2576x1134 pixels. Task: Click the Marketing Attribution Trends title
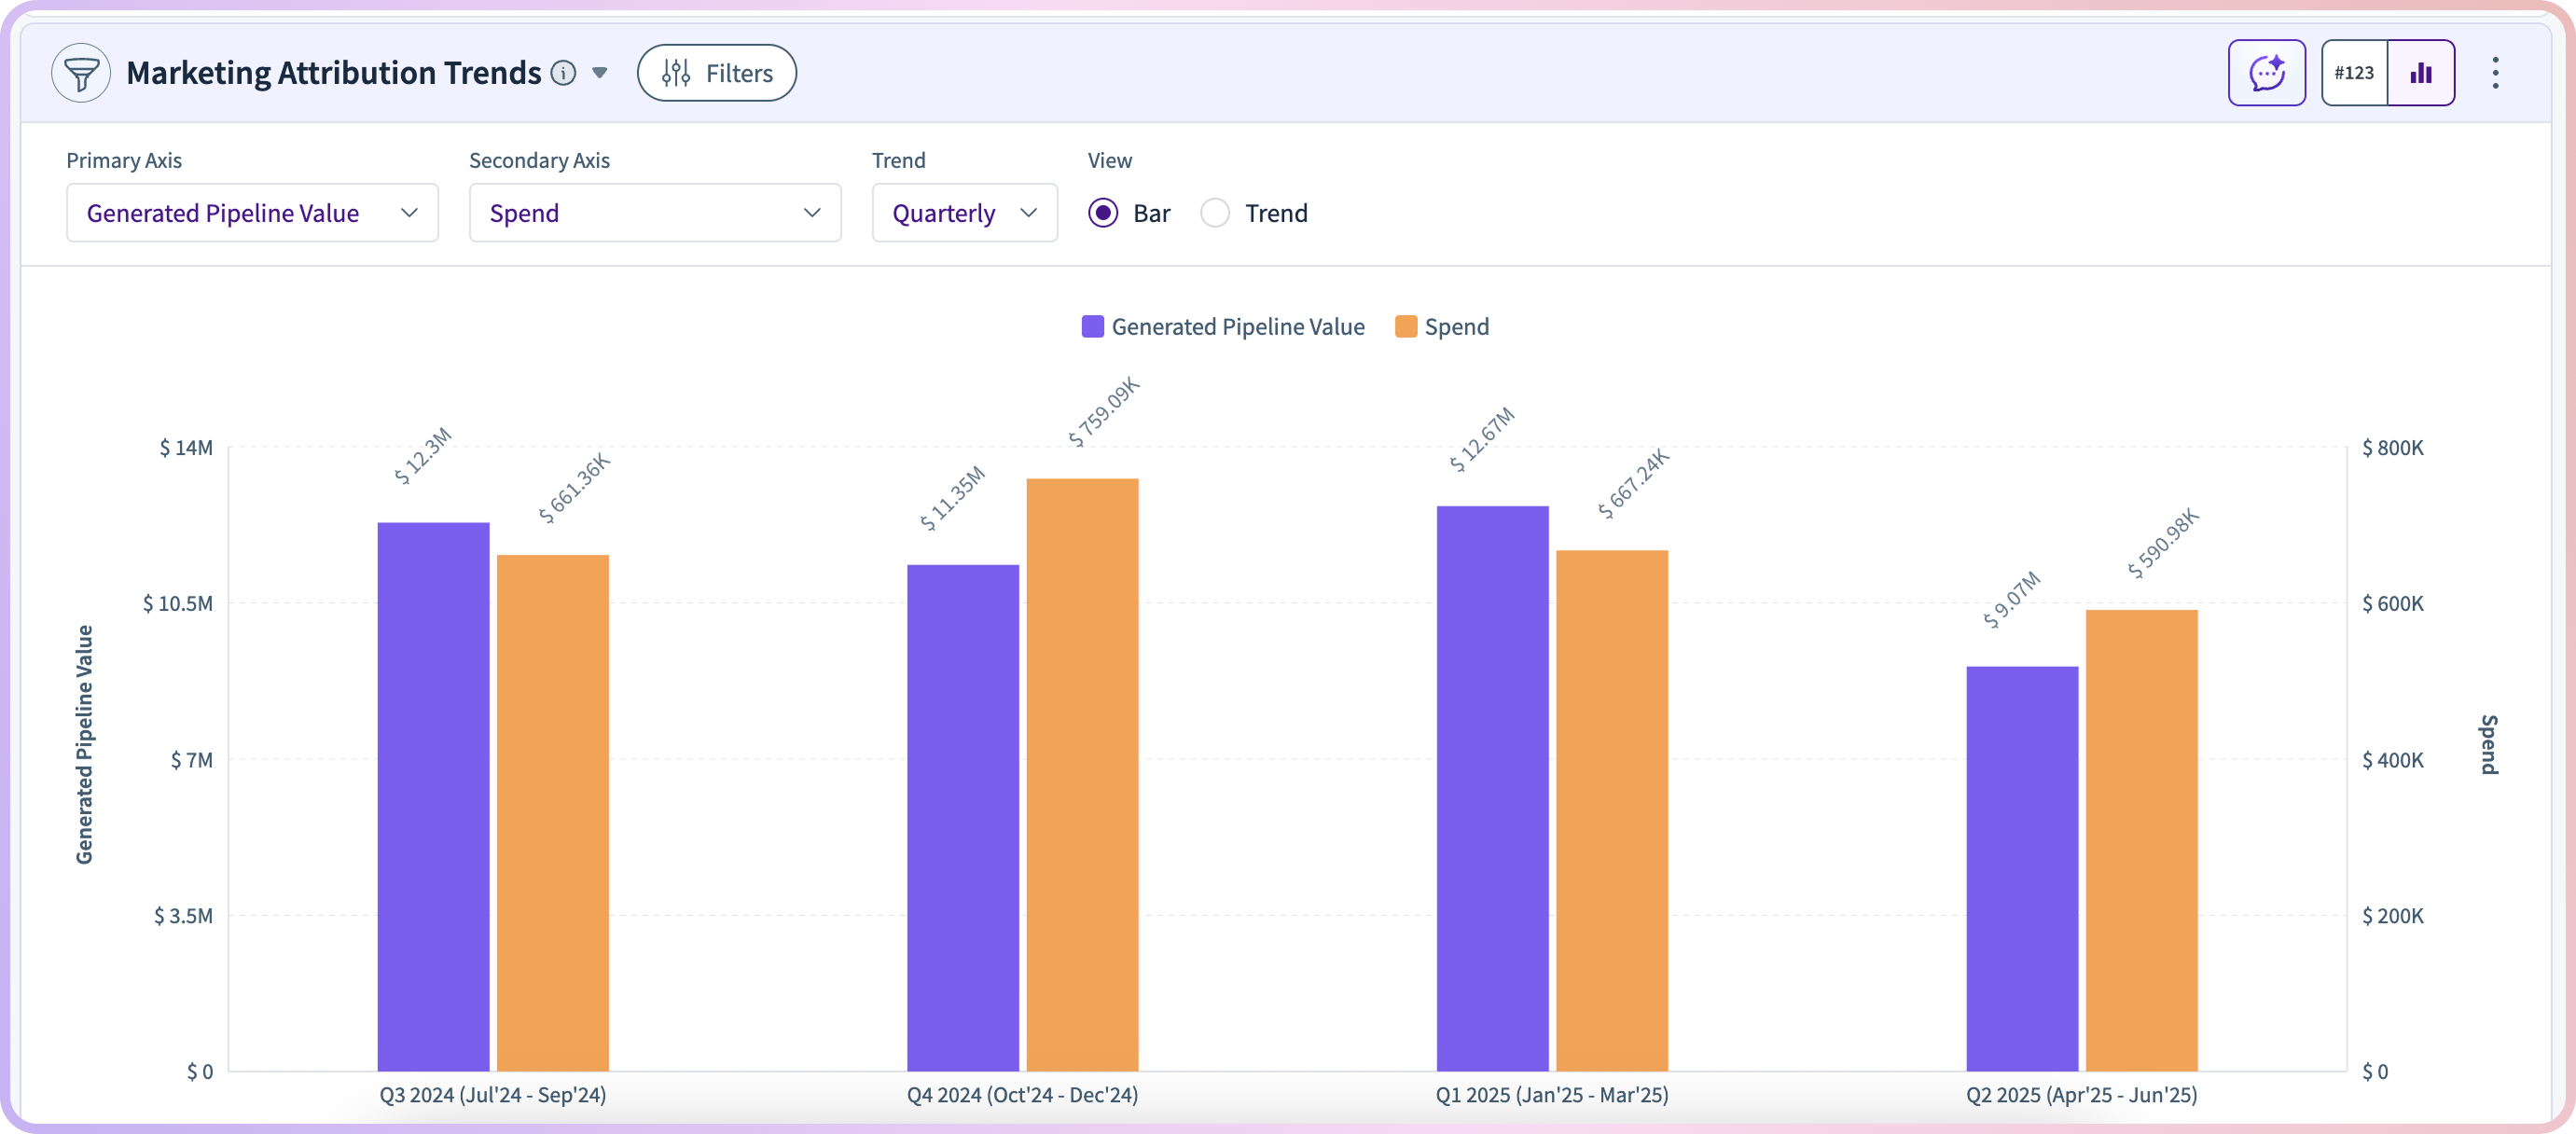click(x=333, y=73)
